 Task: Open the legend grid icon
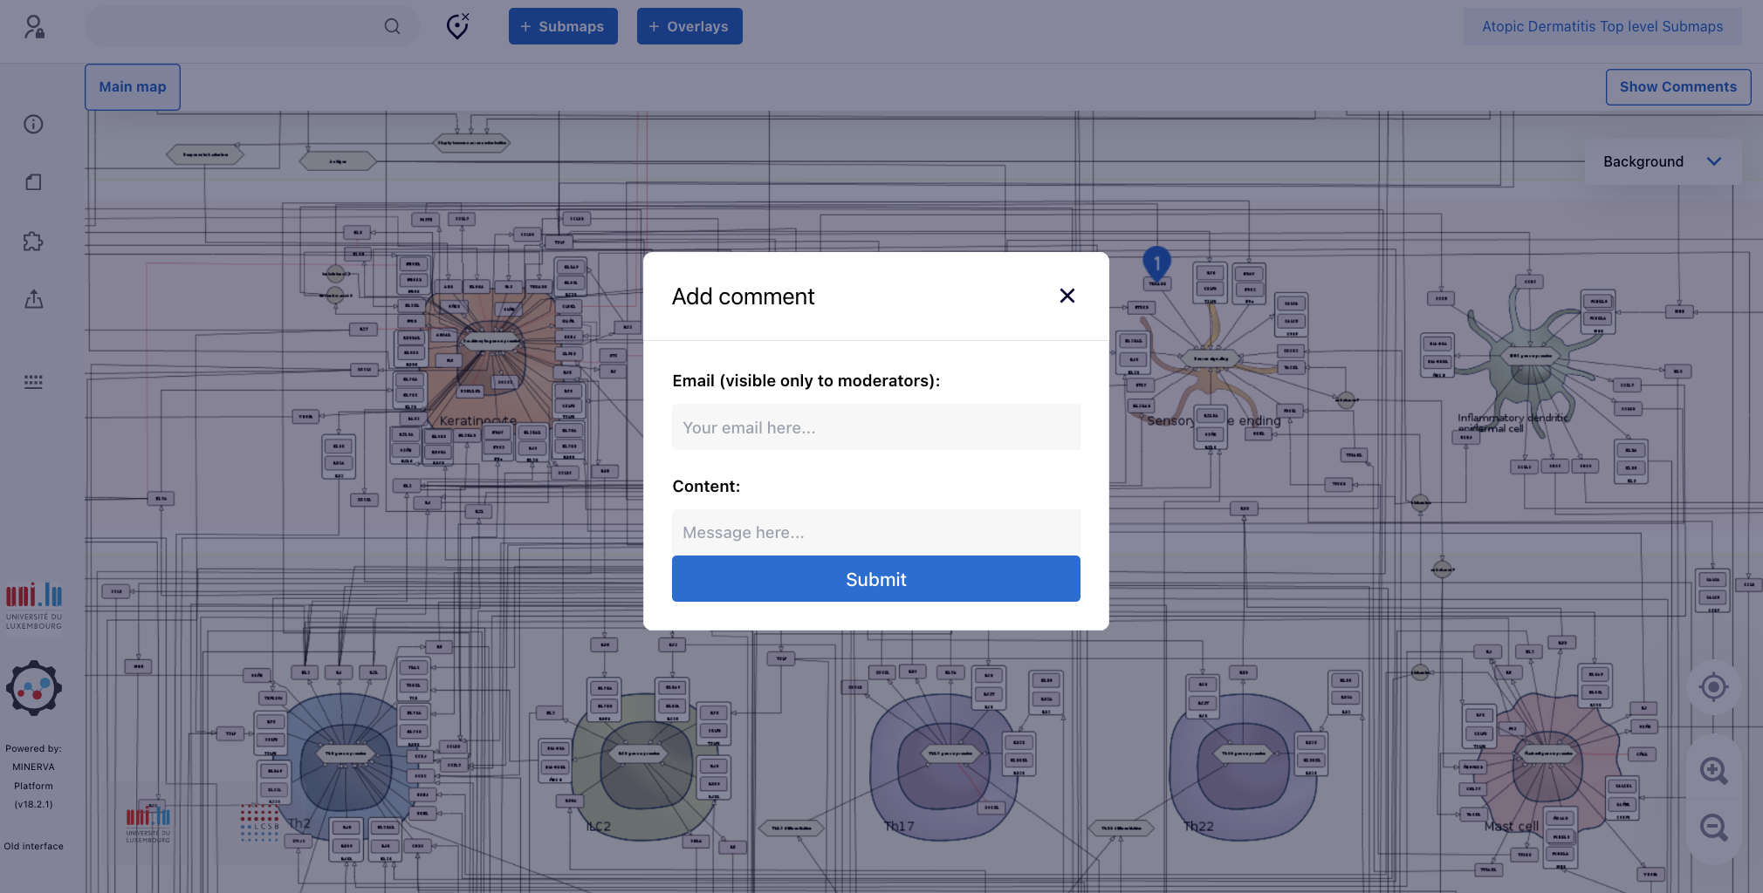click(x=33, y=382)
